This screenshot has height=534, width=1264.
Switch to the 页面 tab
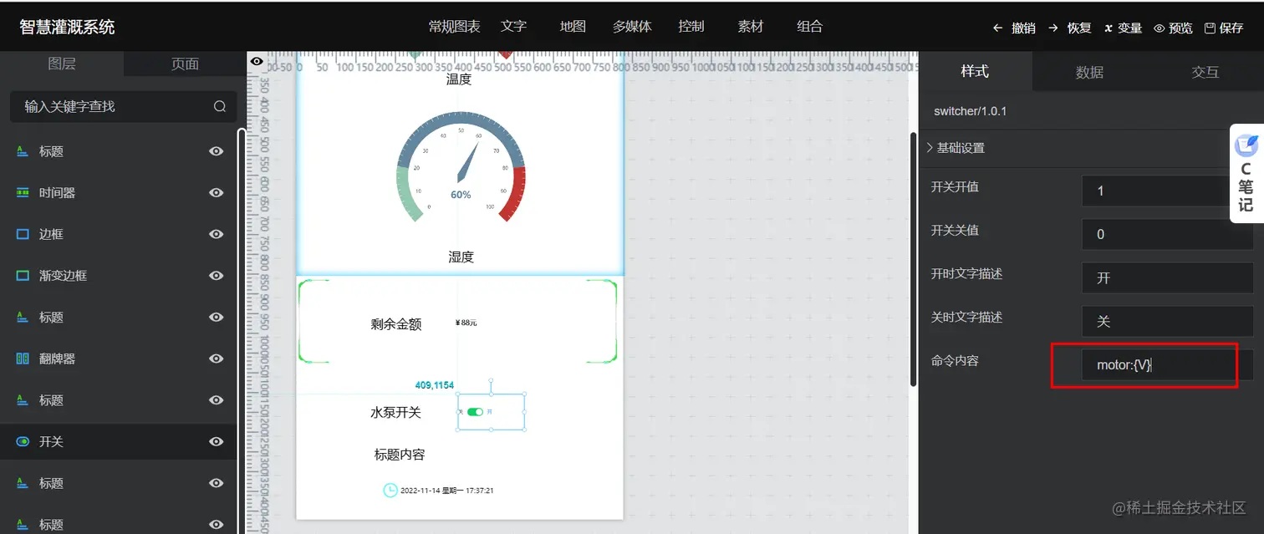coord(185,64)
